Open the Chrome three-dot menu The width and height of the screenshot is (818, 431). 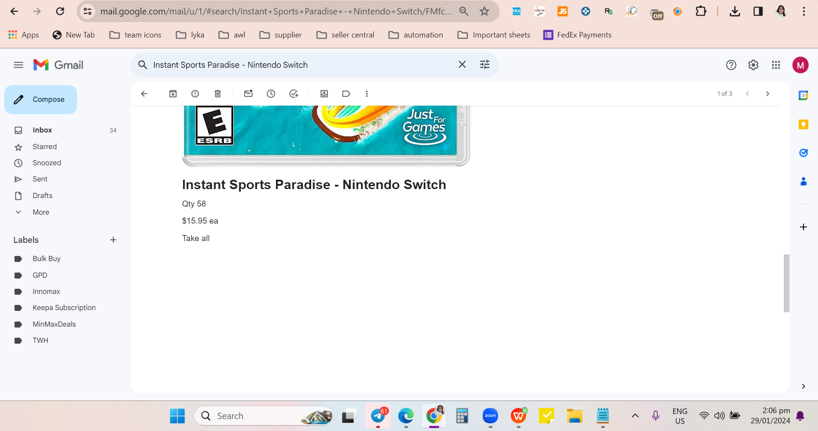[x=804, y=11]
